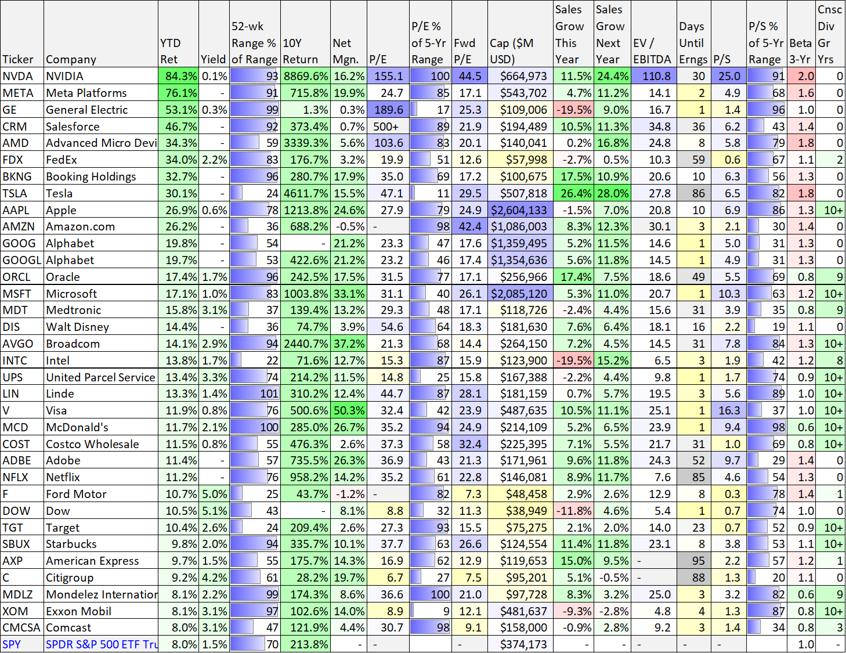Viewport: 846px width, 653px height.
Task: Select the Intel company cell
Action: point(101,360)
